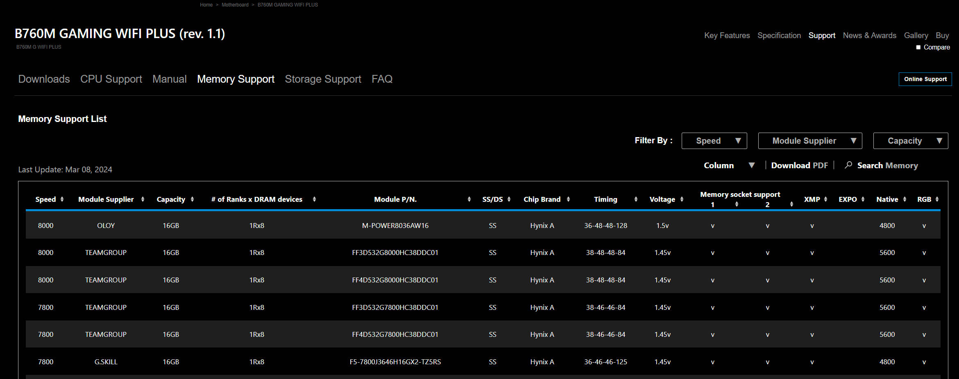Sort by SS/DS column arrows

509,199
